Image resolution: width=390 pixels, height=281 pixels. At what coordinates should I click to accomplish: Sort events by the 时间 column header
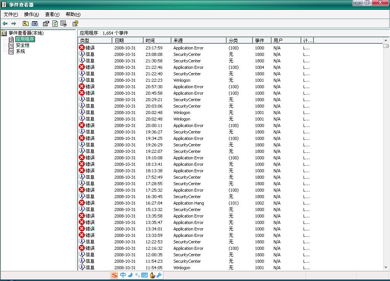157,40
